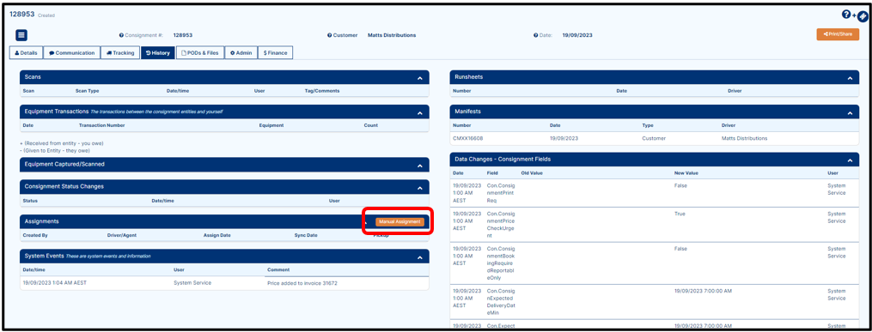Open the Finance tab

pos(275,52)
